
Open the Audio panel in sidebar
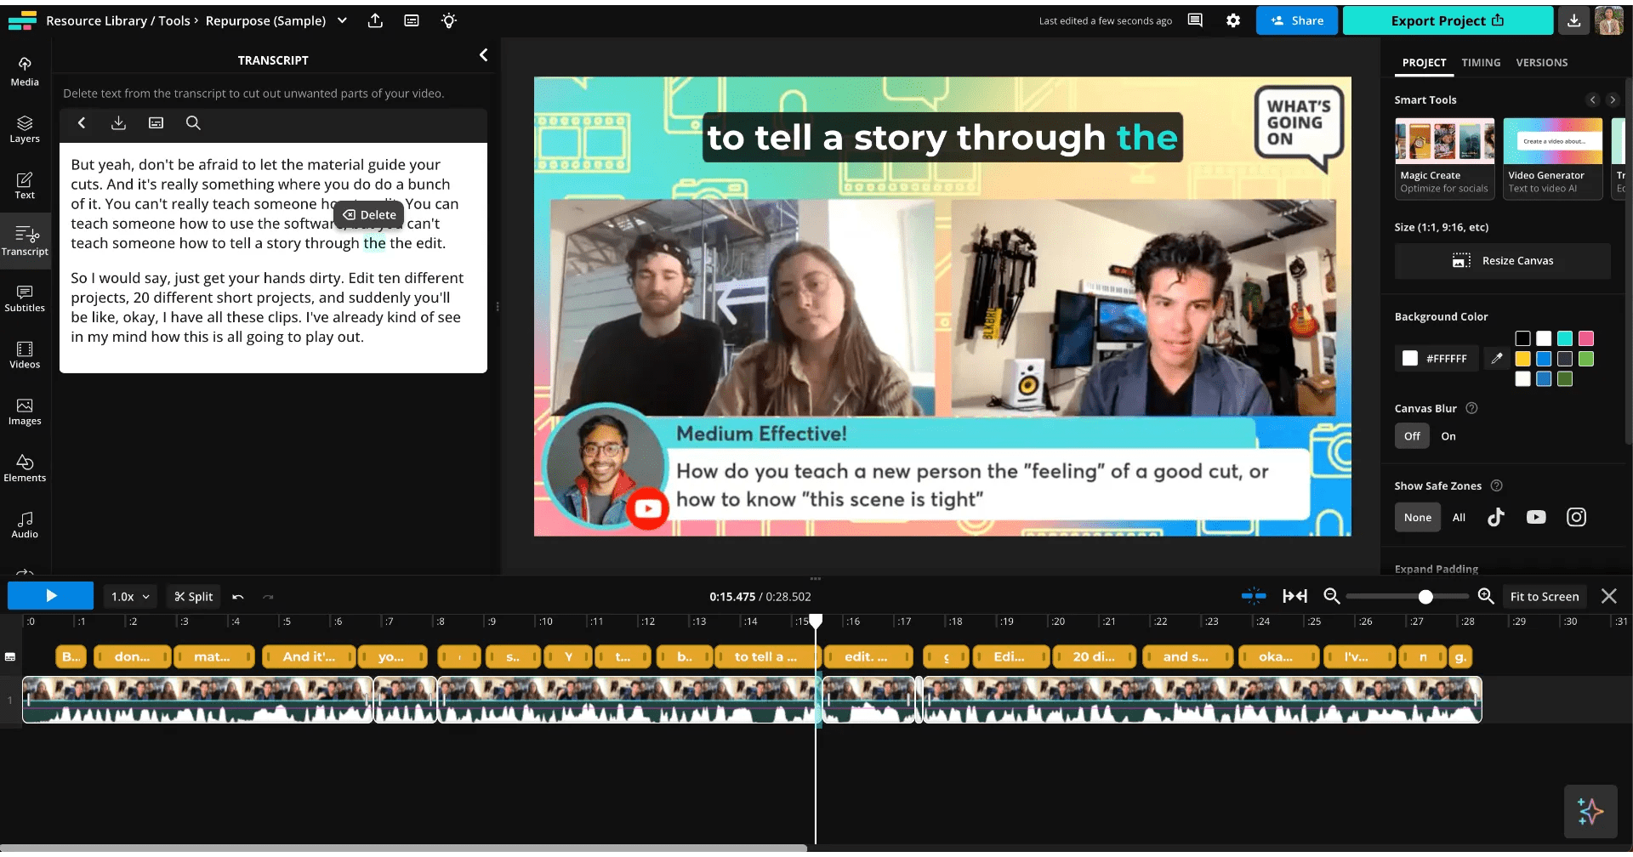coord(25,525)
